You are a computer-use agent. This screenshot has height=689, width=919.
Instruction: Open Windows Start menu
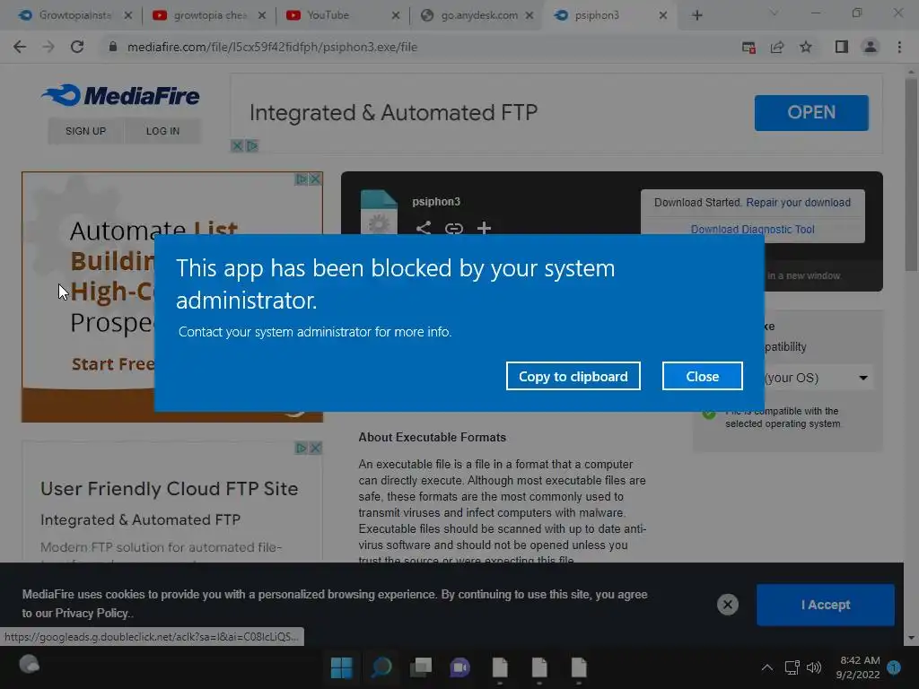342,667
